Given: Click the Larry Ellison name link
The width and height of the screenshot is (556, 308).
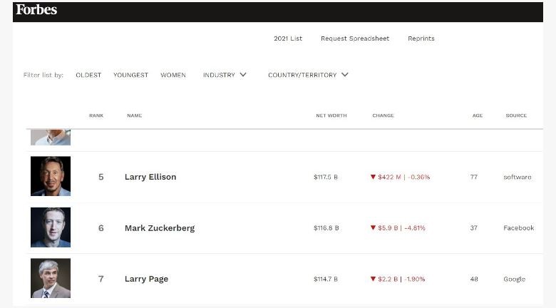Looking at the screenshot, I should pos(150,177).
